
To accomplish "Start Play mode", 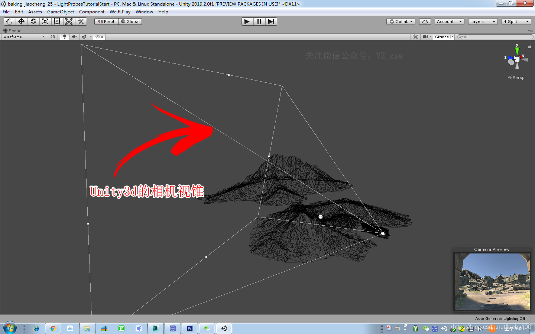I will [x=247, y=22].
